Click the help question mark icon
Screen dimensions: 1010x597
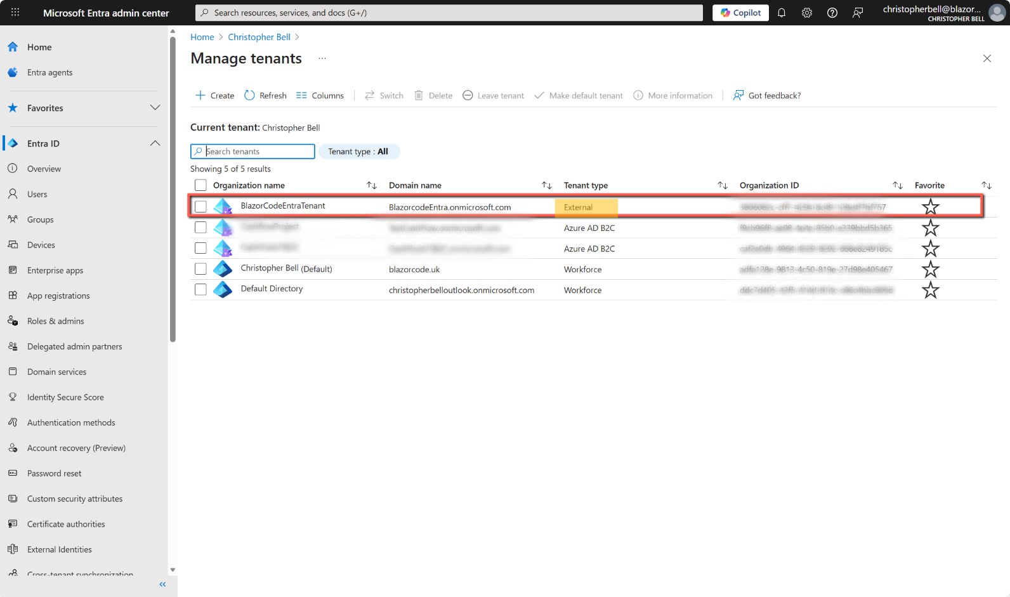click(832, 13)
